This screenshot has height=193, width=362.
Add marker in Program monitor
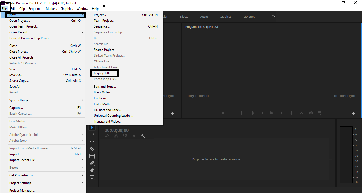tap(223, 113)
